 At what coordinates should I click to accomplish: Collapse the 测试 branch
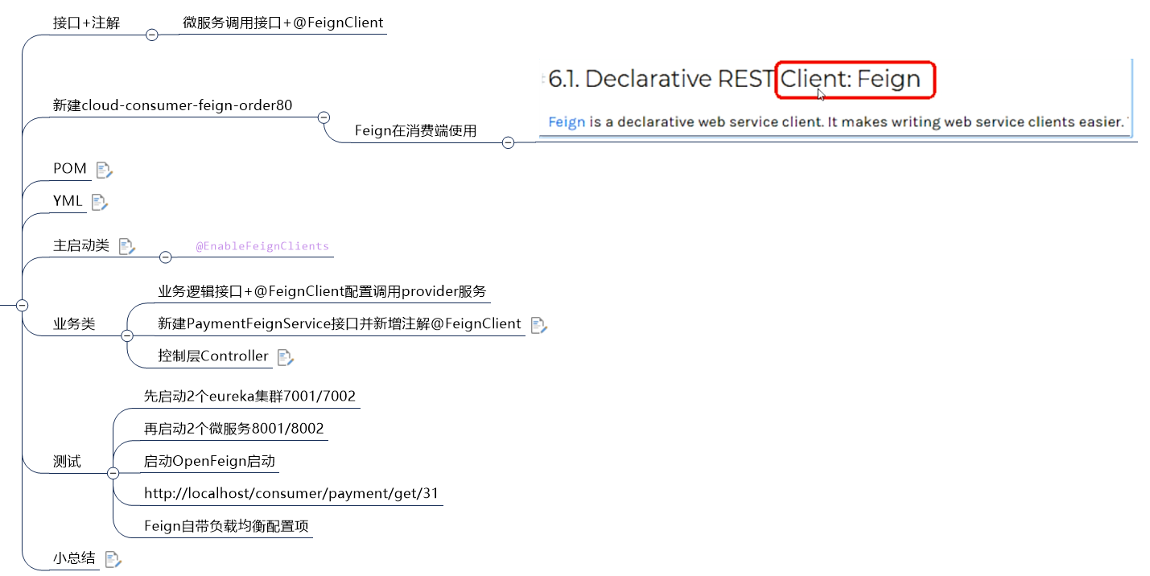tap(113, 473)
